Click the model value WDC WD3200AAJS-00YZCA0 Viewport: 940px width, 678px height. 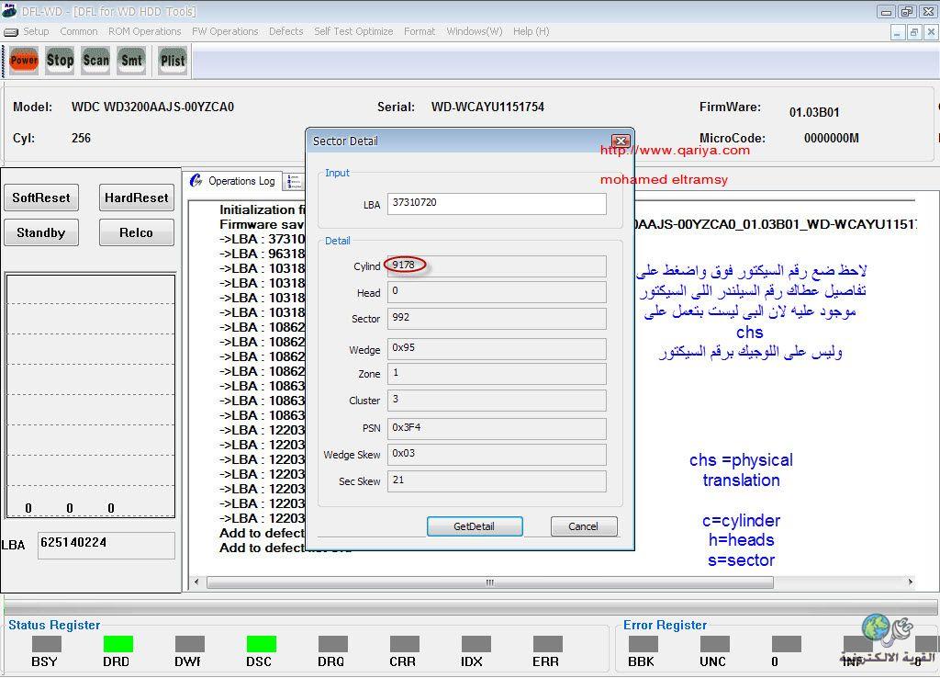point(152,107)
